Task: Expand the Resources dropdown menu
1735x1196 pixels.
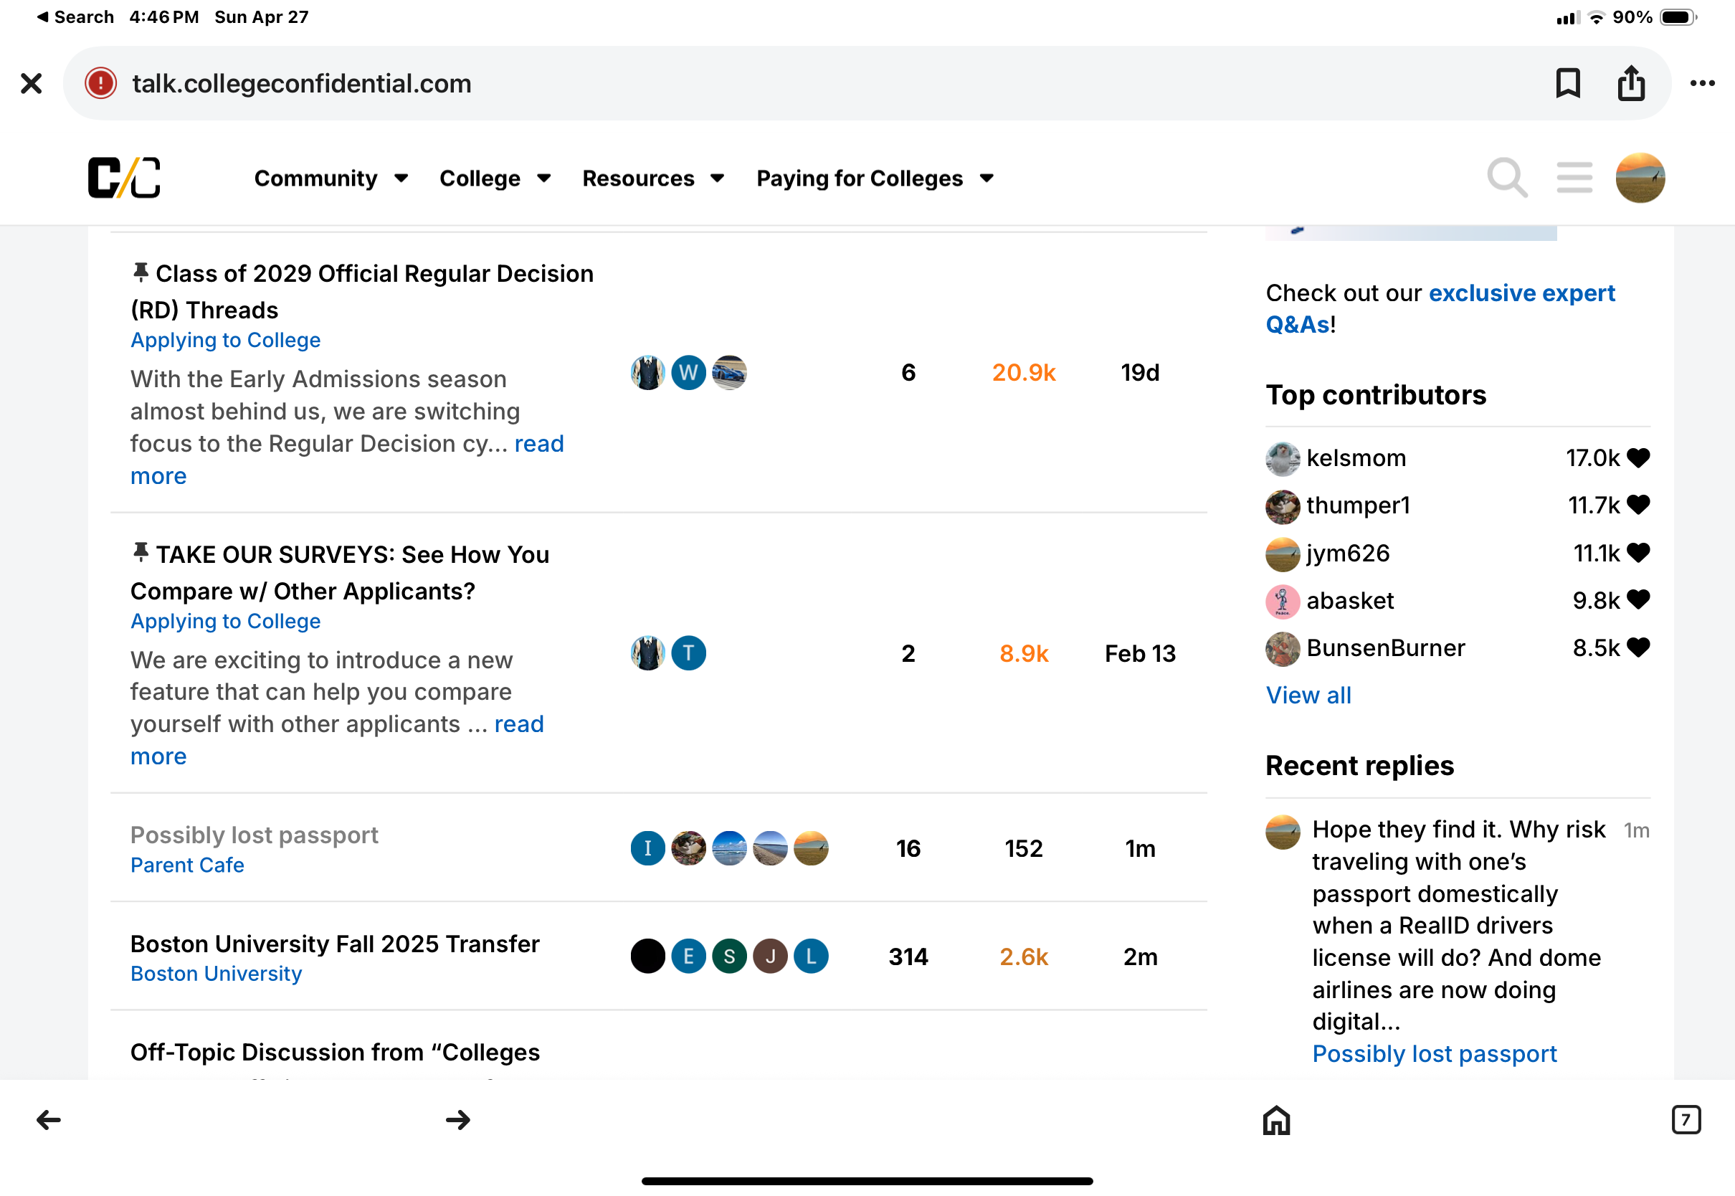Action: pos(653,179)
